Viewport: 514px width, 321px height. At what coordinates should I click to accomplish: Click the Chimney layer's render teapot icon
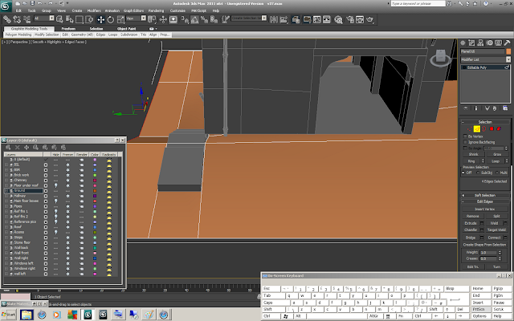[x=82, y=181]
